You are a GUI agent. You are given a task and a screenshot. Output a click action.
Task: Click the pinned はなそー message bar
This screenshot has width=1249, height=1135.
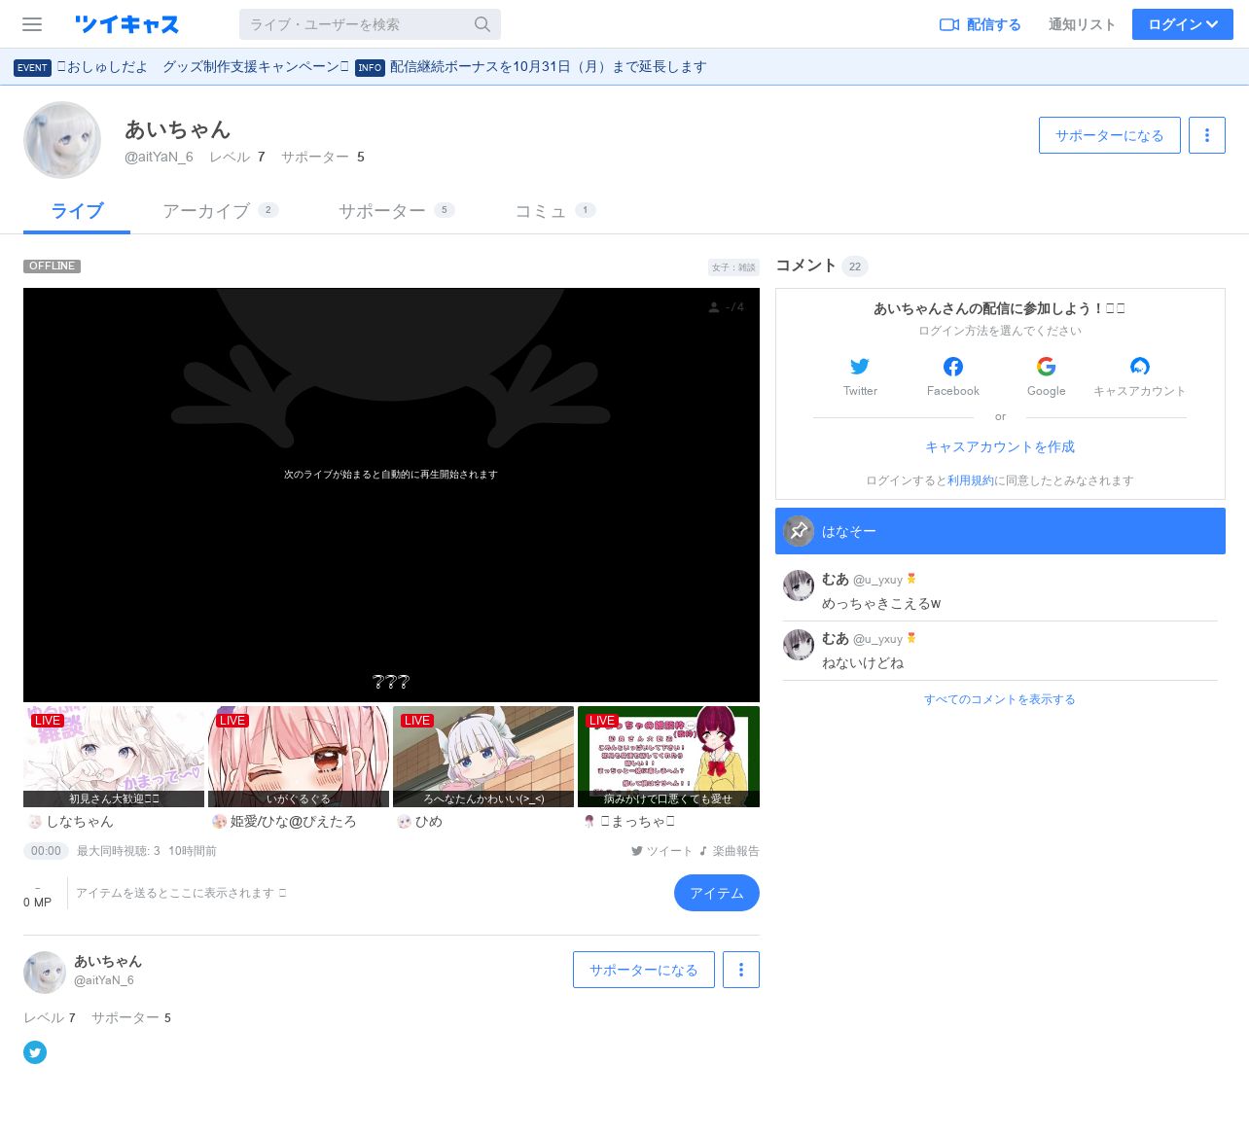(1000, 531)
